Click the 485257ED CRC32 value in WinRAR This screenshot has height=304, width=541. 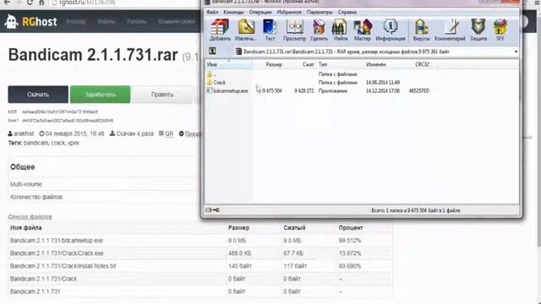click(419, 90)
